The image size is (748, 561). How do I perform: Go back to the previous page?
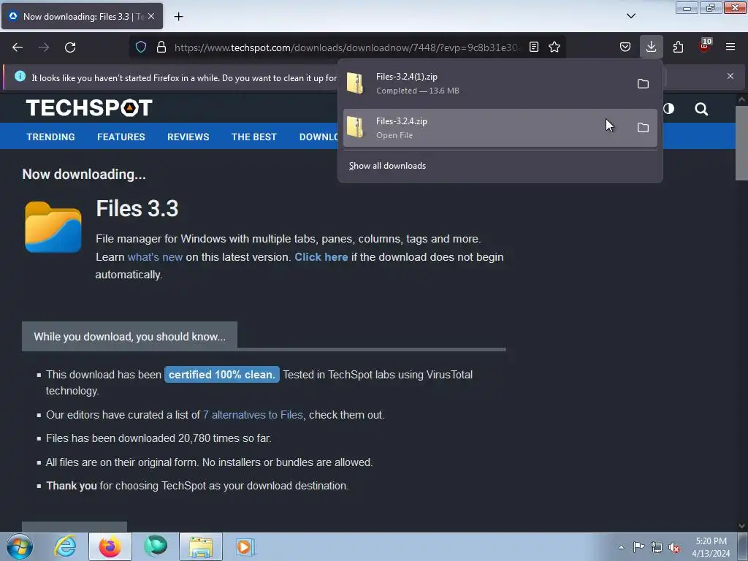click(x=18, y=47)
